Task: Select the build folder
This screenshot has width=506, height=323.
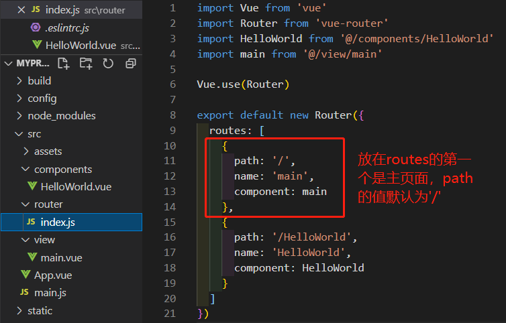Action: tap(40, 80)
